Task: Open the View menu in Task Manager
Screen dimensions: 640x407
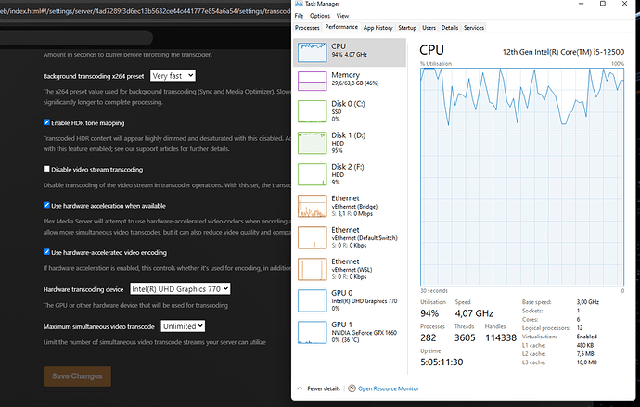Action: pos(342,16)
